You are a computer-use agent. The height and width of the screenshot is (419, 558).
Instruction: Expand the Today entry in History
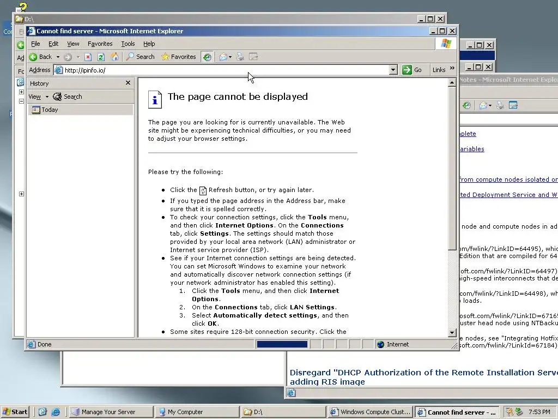81,110
